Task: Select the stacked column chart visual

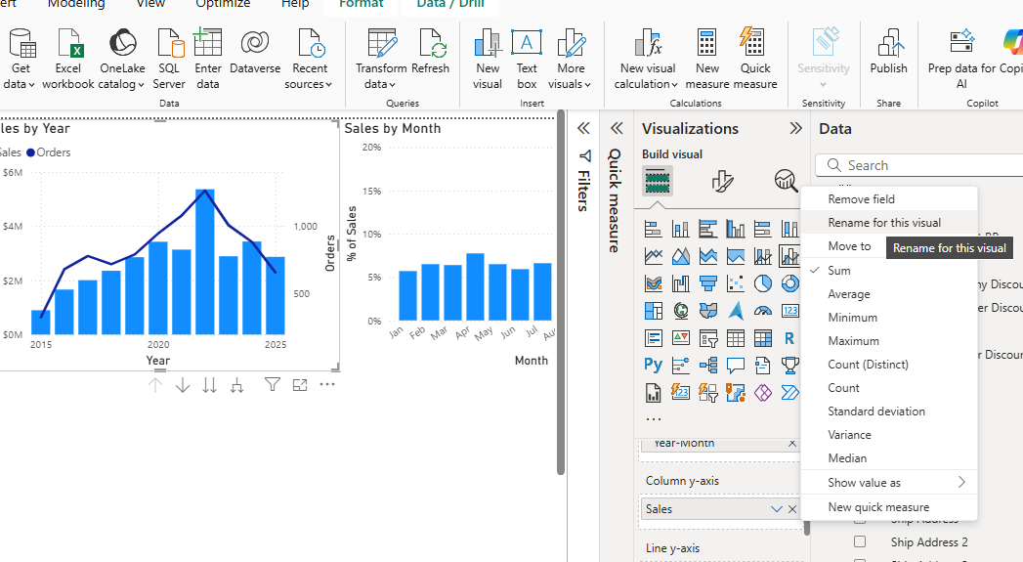Action: tap(680, 229)
